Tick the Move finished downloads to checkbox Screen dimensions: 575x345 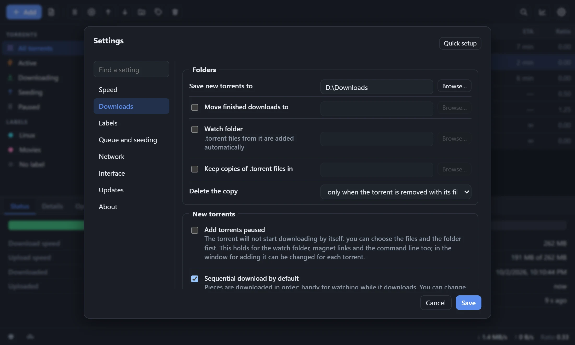[x=195, y=107]
